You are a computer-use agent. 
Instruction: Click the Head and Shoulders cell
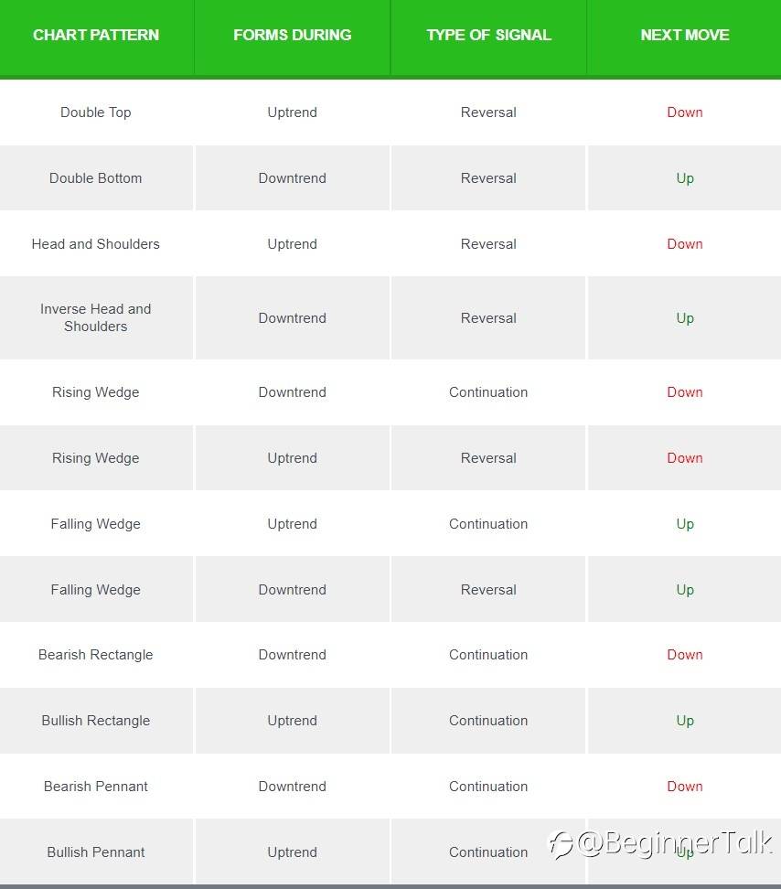(x=96, y=244)
